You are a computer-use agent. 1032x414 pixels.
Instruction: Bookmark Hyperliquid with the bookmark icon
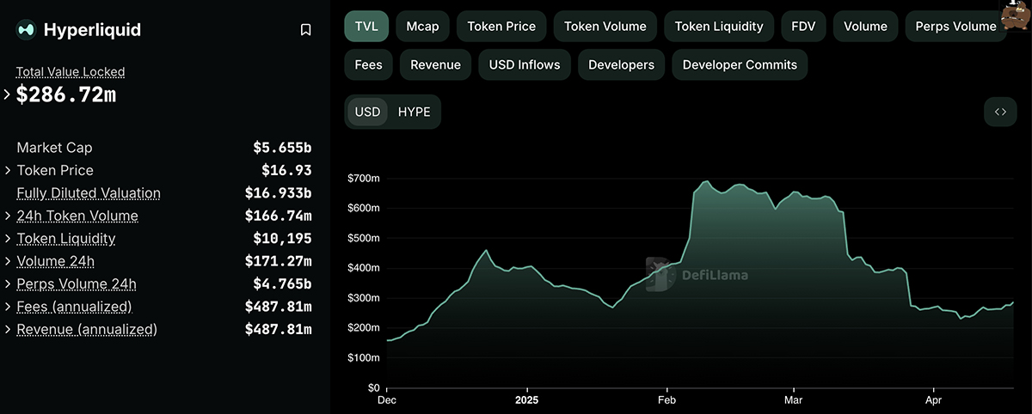[x=305, y=30]
